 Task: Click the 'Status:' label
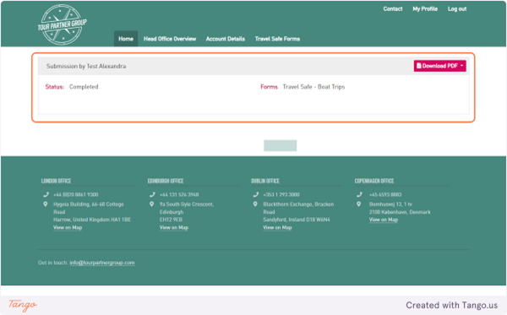click(x=55, y=87)
